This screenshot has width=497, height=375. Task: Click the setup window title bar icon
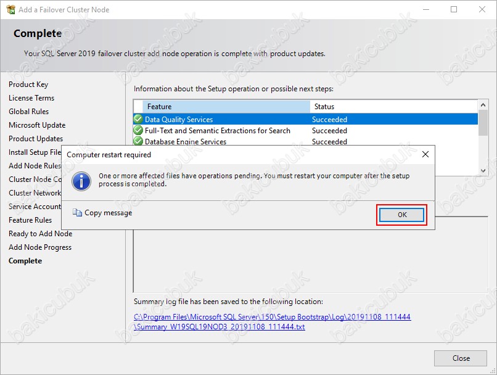tap(10, 9)
